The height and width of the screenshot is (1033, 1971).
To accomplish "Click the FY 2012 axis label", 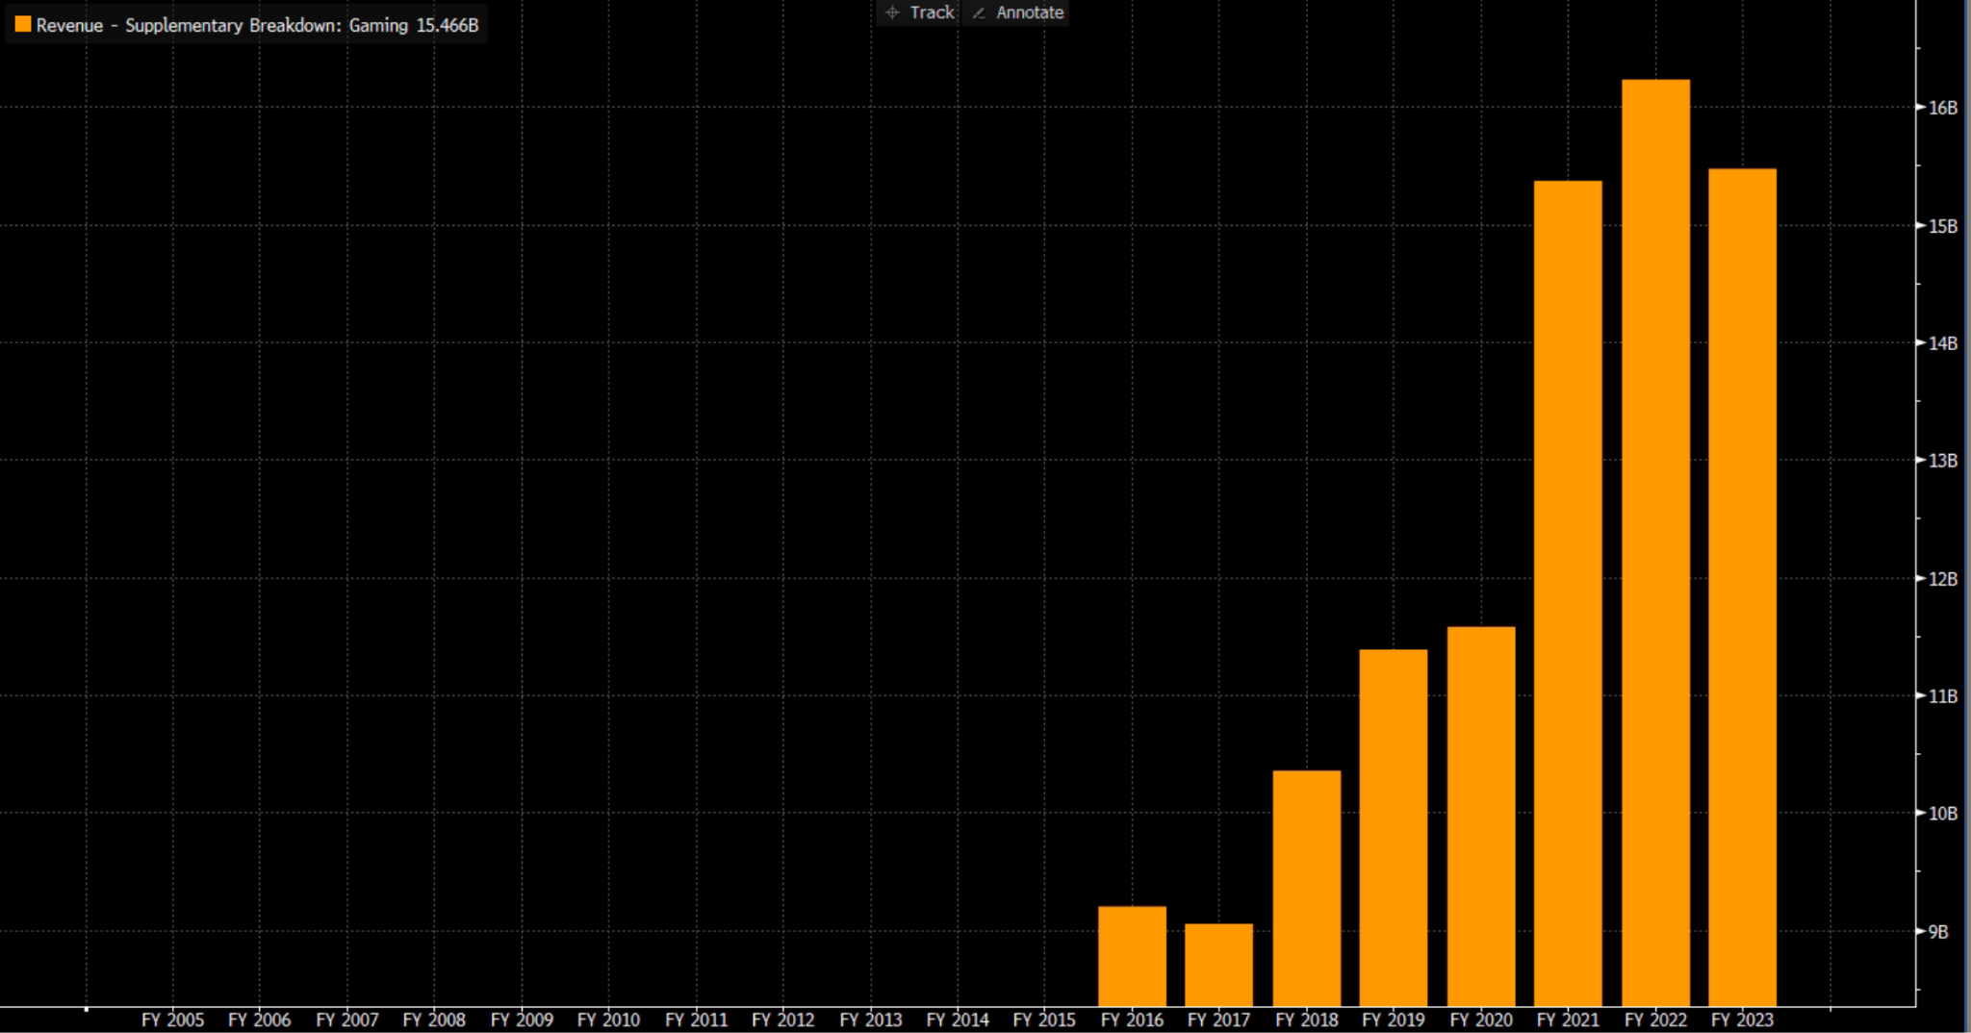I will pos(782,1020).
